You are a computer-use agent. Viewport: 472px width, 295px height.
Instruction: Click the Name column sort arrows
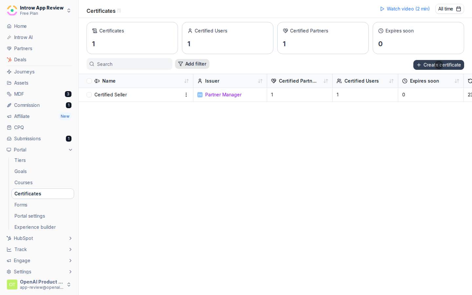click(187, 81)
